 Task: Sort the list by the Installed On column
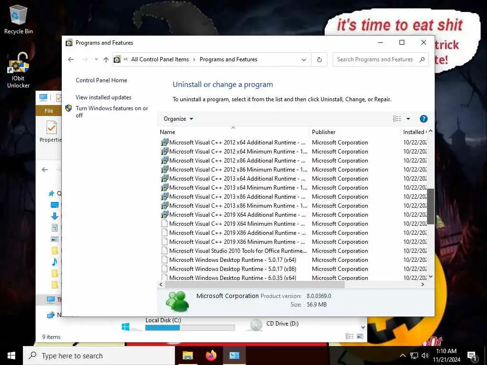tap(415, 132)
